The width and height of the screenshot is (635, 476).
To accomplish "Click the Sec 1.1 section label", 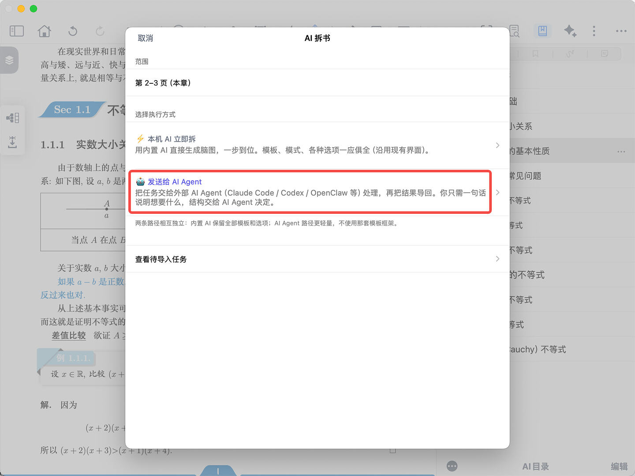I will 72,110.
